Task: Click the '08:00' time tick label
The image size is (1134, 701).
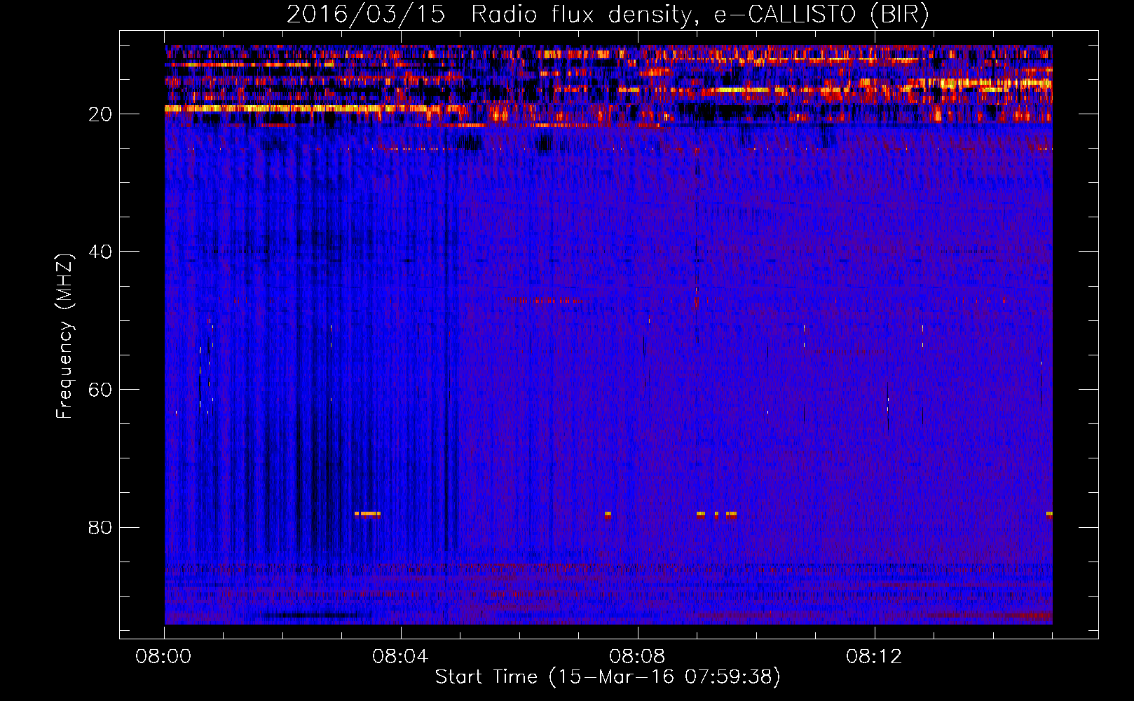Action: click(164, 657)
